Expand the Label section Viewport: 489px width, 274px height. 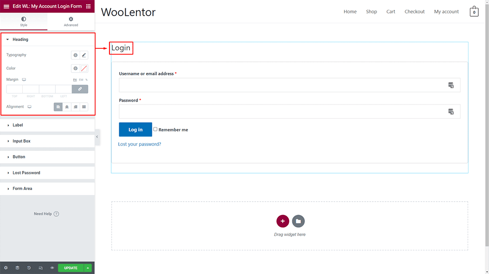tap(18, 125)
